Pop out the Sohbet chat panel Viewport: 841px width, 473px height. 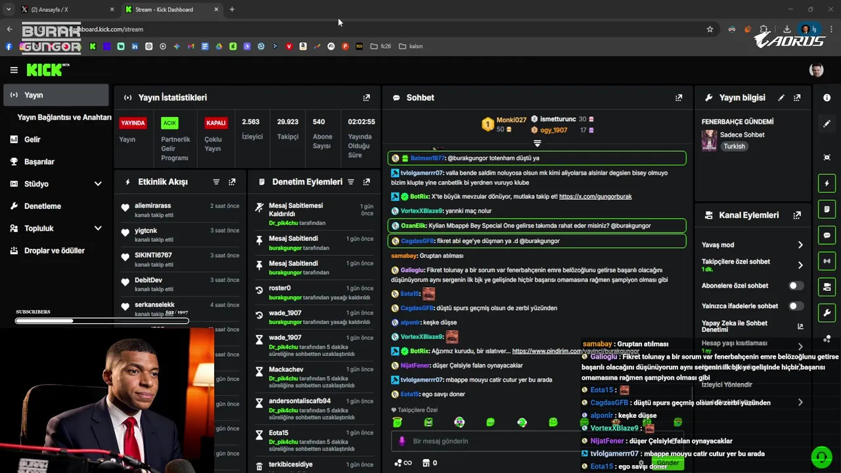679,97
